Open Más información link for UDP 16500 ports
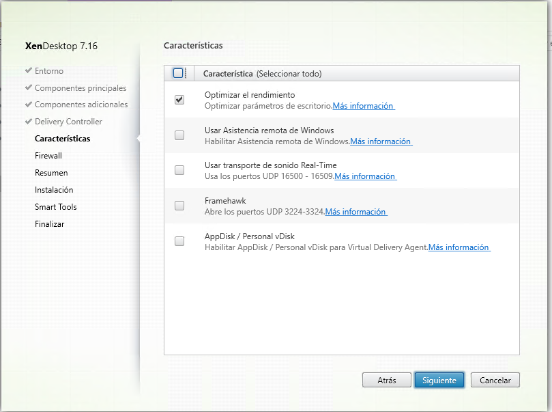Screen dimensions: 552x412 365,176
